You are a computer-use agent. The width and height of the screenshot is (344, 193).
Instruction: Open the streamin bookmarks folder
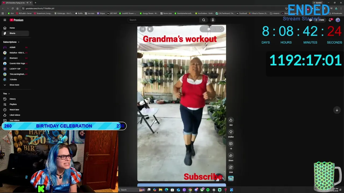tap(275, 13)
